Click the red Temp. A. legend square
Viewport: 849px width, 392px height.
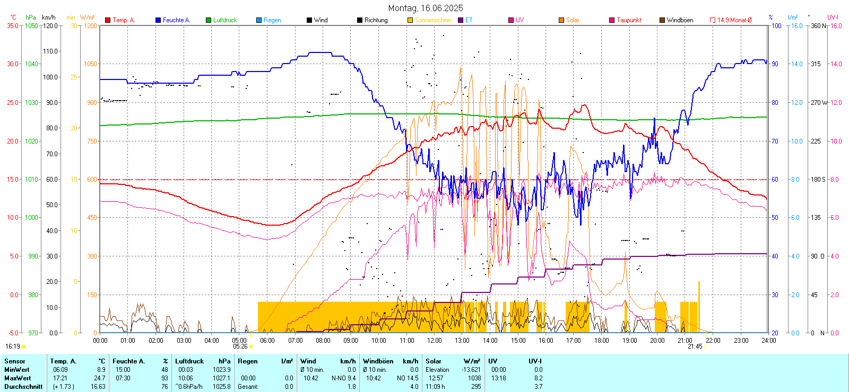tap(108, 20)
